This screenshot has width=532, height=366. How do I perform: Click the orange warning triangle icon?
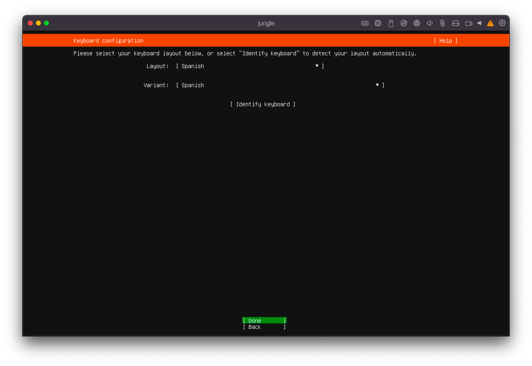coord(490,23)
